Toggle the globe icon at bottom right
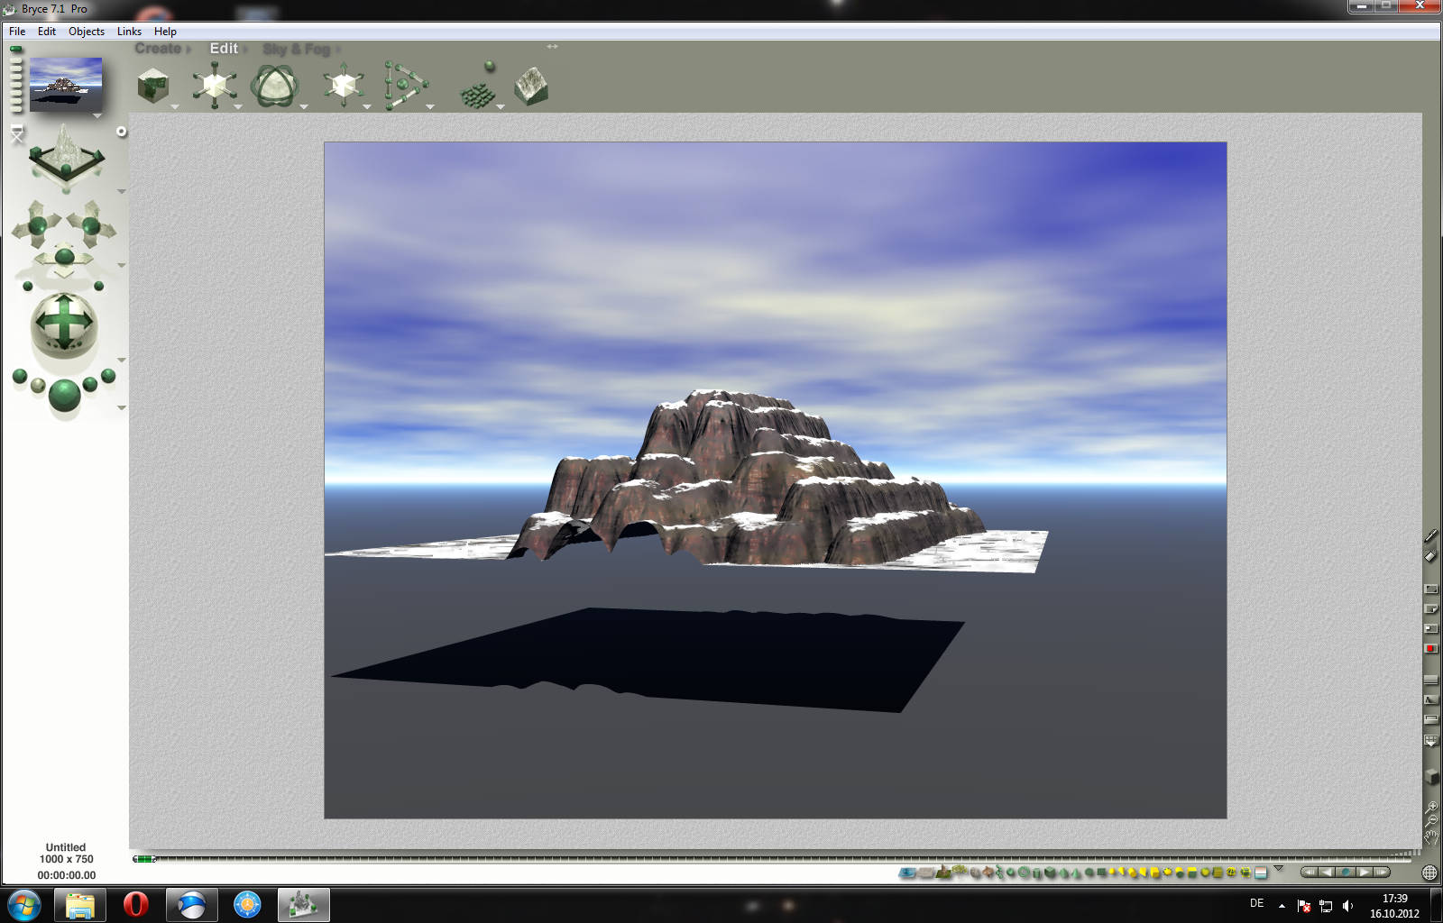The height and width of the screenshot is (923, 1443). [1429, 873]
